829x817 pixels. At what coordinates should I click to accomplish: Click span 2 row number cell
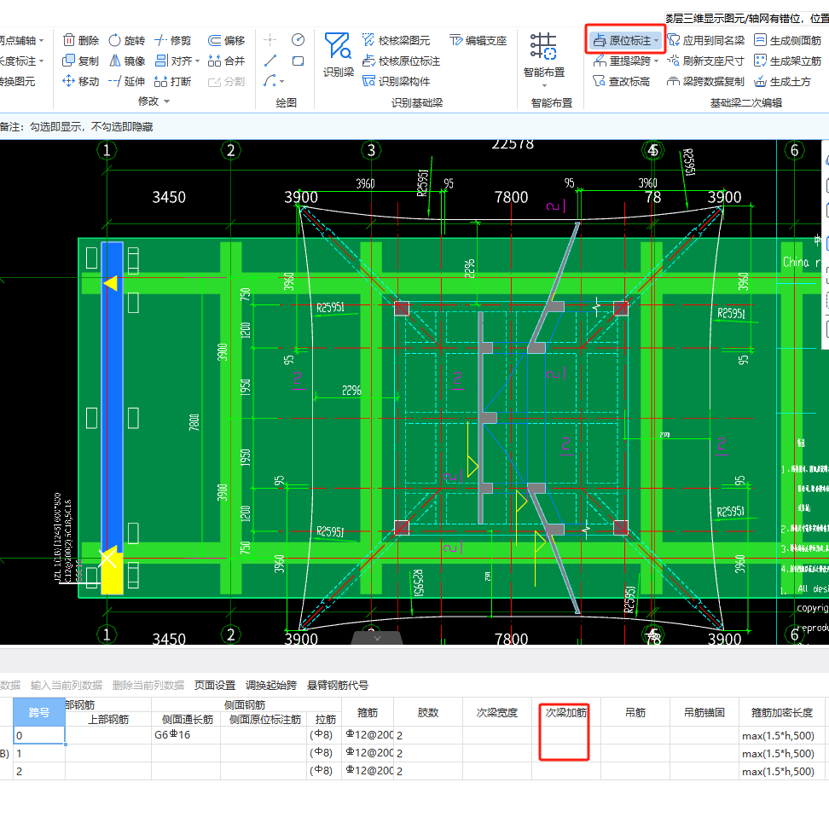tap(38, 771)
